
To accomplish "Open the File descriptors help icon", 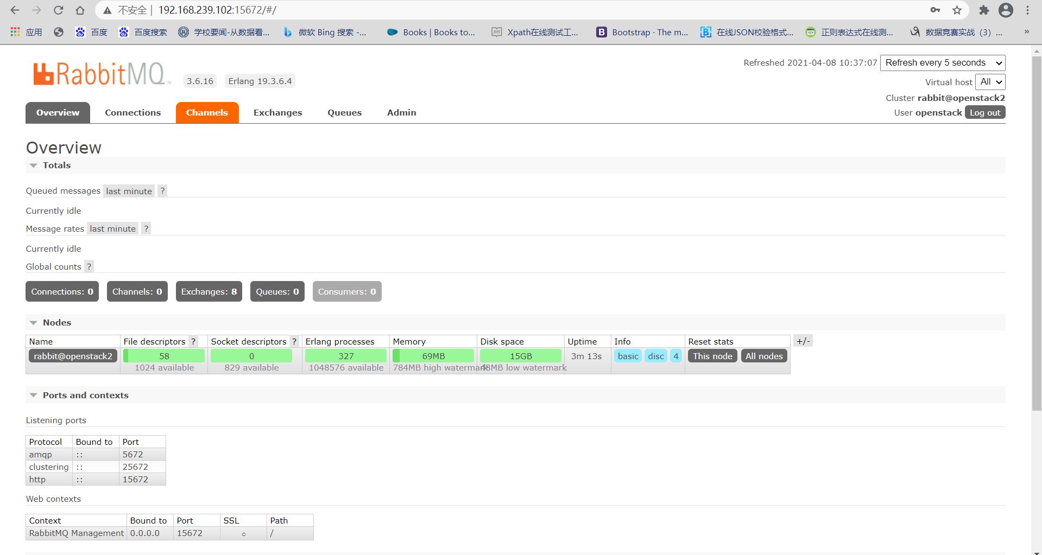I will point(193,341).
